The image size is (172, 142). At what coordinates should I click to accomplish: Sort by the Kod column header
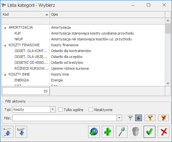(25, 14)
